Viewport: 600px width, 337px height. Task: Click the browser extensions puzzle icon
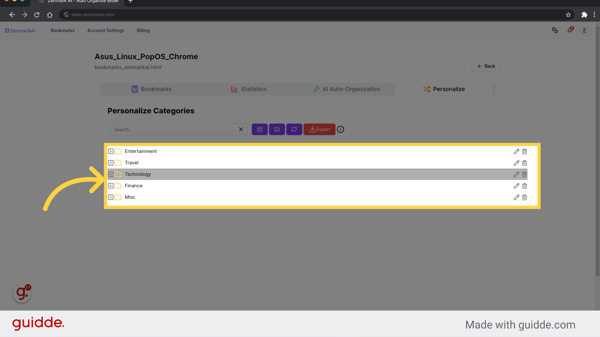coord(584,15)
